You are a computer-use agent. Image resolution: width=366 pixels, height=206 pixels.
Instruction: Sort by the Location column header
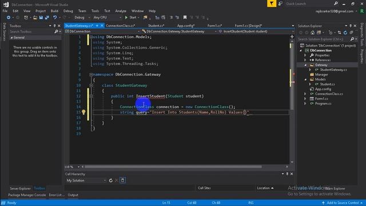click(x=265, y=188)
